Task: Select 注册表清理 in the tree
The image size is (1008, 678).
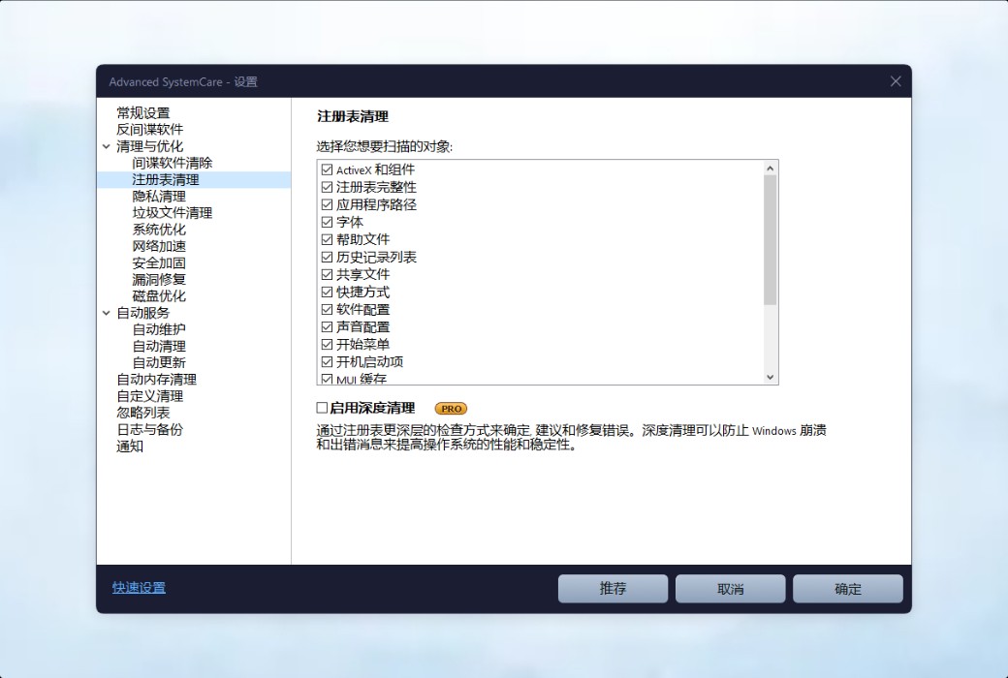Action: tap(165, 180)
